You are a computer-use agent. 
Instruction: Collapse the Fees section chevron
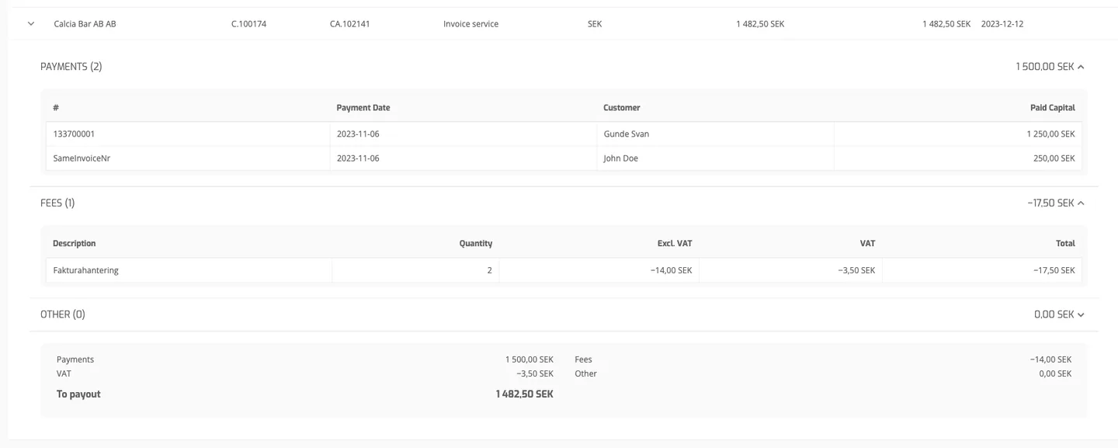point(1081,203)
